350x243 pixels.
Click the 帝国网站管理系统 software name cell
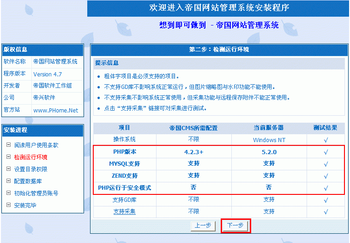click(x=55, y=62)
